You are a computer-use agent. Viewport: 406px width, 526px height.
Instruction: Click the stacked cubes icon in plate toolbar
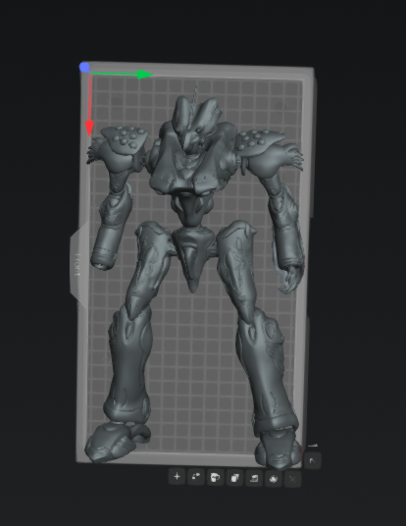(234, 477)
